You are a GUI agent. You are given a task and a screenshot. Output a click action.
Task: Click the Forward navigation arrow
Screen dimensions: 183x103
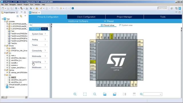pyautogui.click(x=66, y=8)
